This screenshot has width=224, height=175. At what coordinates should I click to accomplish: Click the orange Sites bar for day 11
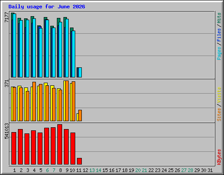coord(80,115)
